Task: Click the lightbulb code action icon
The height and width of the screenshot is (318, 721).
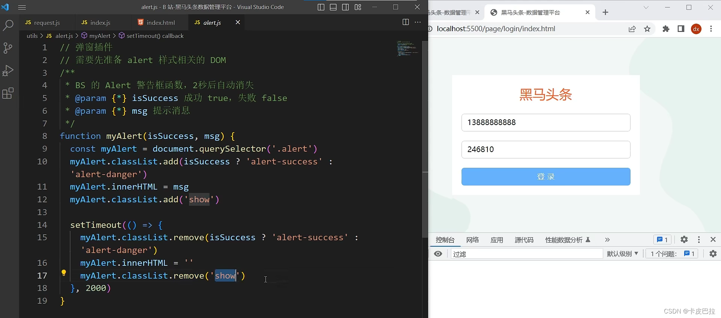Action: (63, 273)
